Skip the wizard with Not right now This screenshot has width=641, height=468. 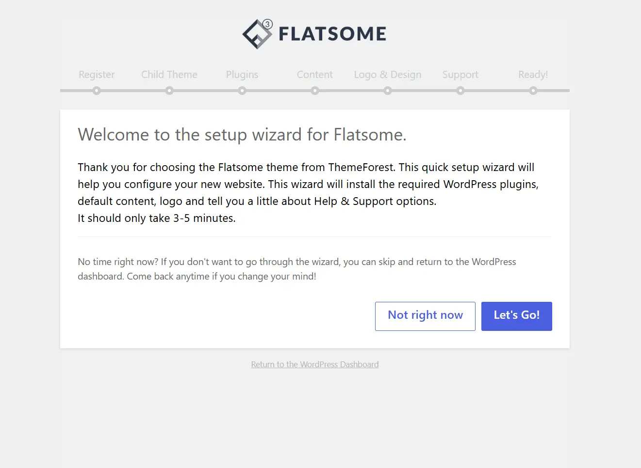[x=425, y=316]
